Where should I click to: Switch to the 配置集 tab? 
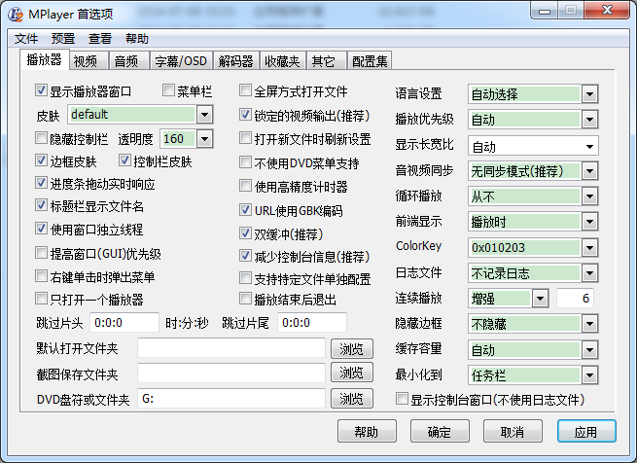click(370, 61)
